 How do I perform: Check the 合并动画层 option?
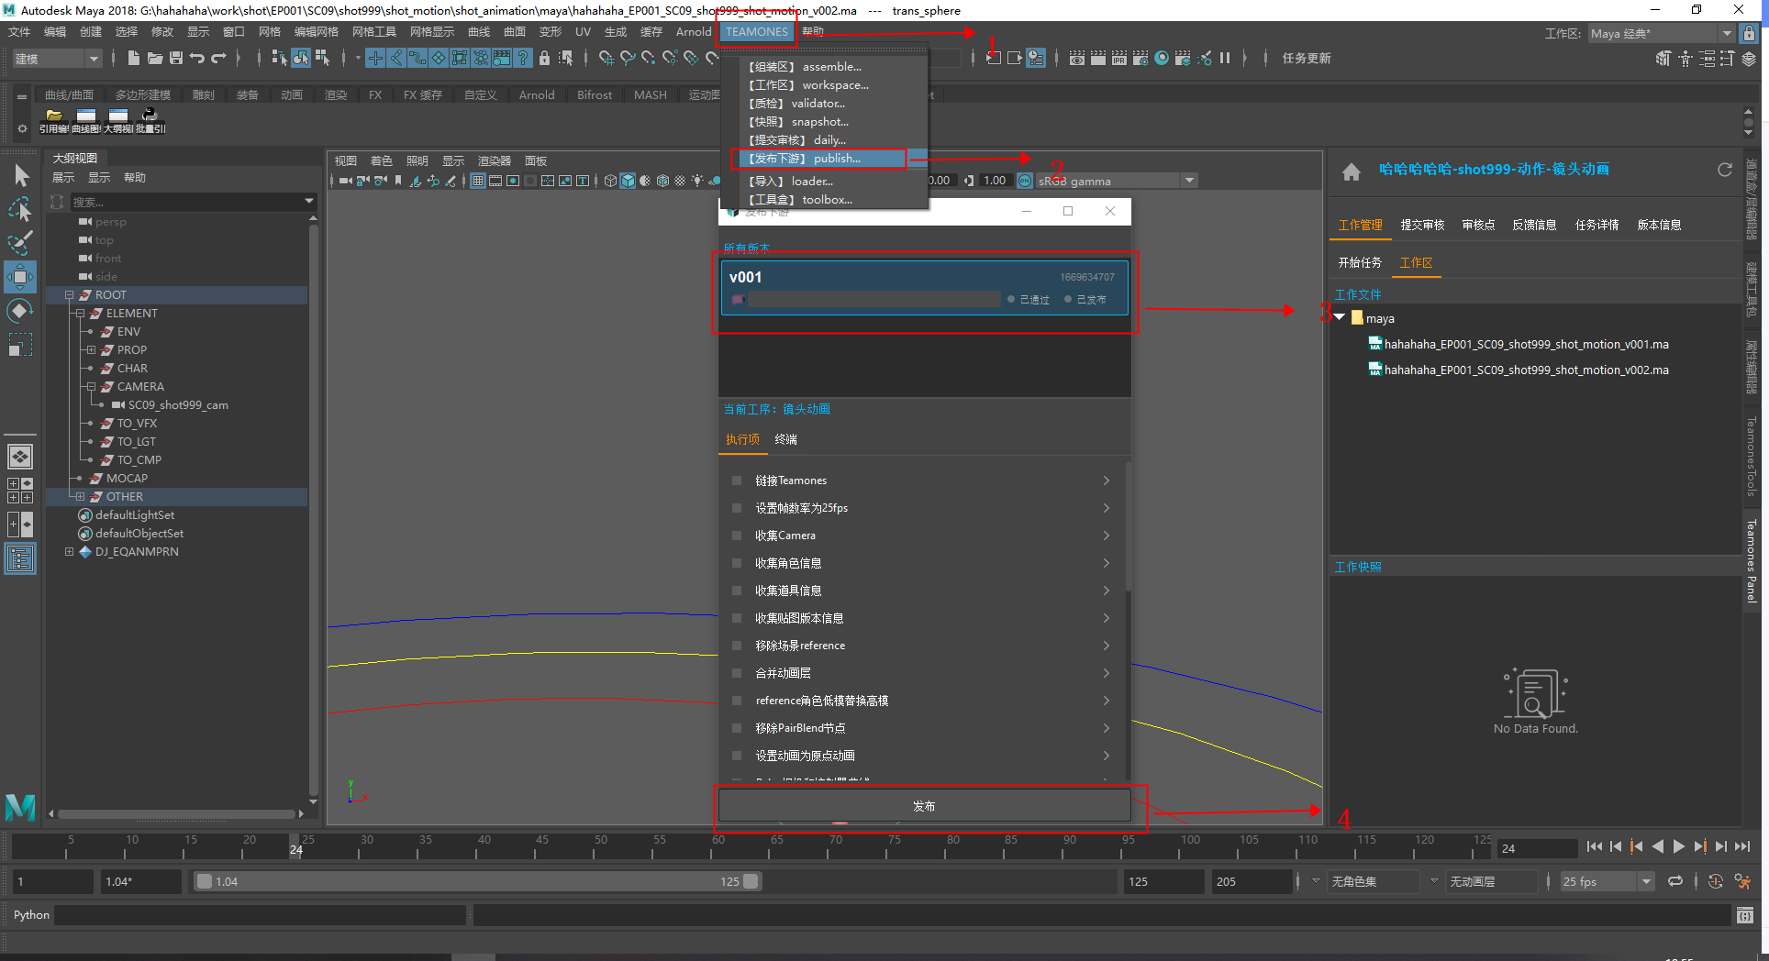pos(737,673)
